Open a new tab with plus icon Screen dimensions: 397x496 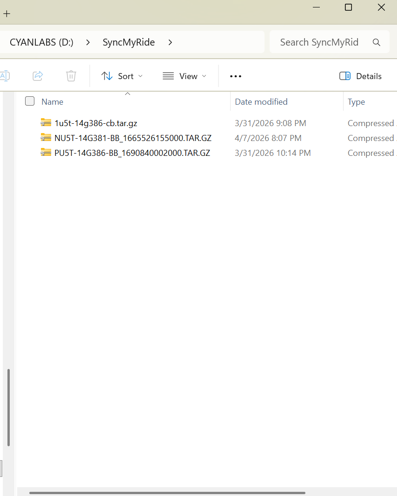coord(7,13)
